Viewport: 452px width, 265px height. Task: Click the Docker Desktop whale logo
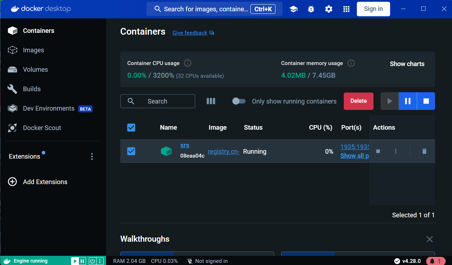coord(15,9)
